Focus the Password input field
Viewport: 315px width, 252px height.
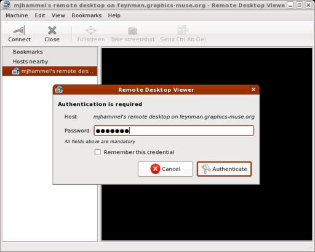point(174,131)
